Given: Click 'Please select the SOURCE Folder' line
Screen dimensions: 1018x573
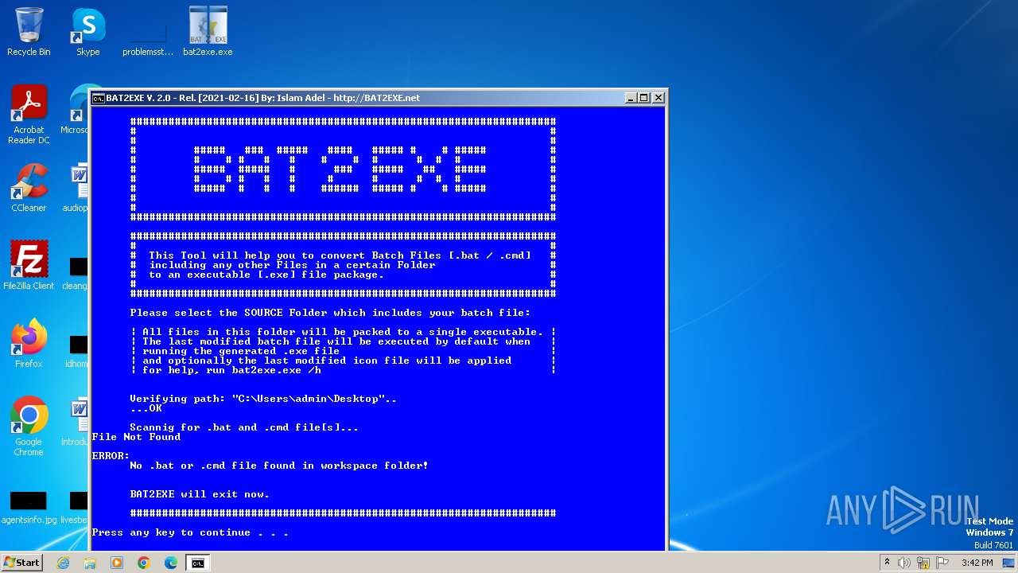Looking at the screenshot, I should [x=330, y=313].
